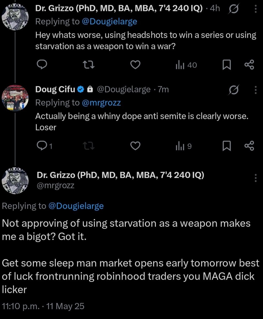The height and width of the screenshot is (319, 263).
Task: Share Doug Cifu's reply
Action: 249,146
